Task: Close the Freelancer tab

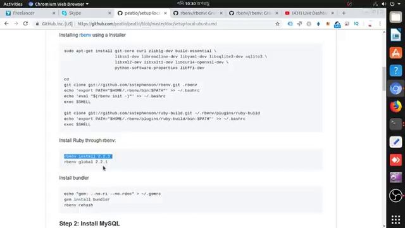Action: tap(54, 13)
